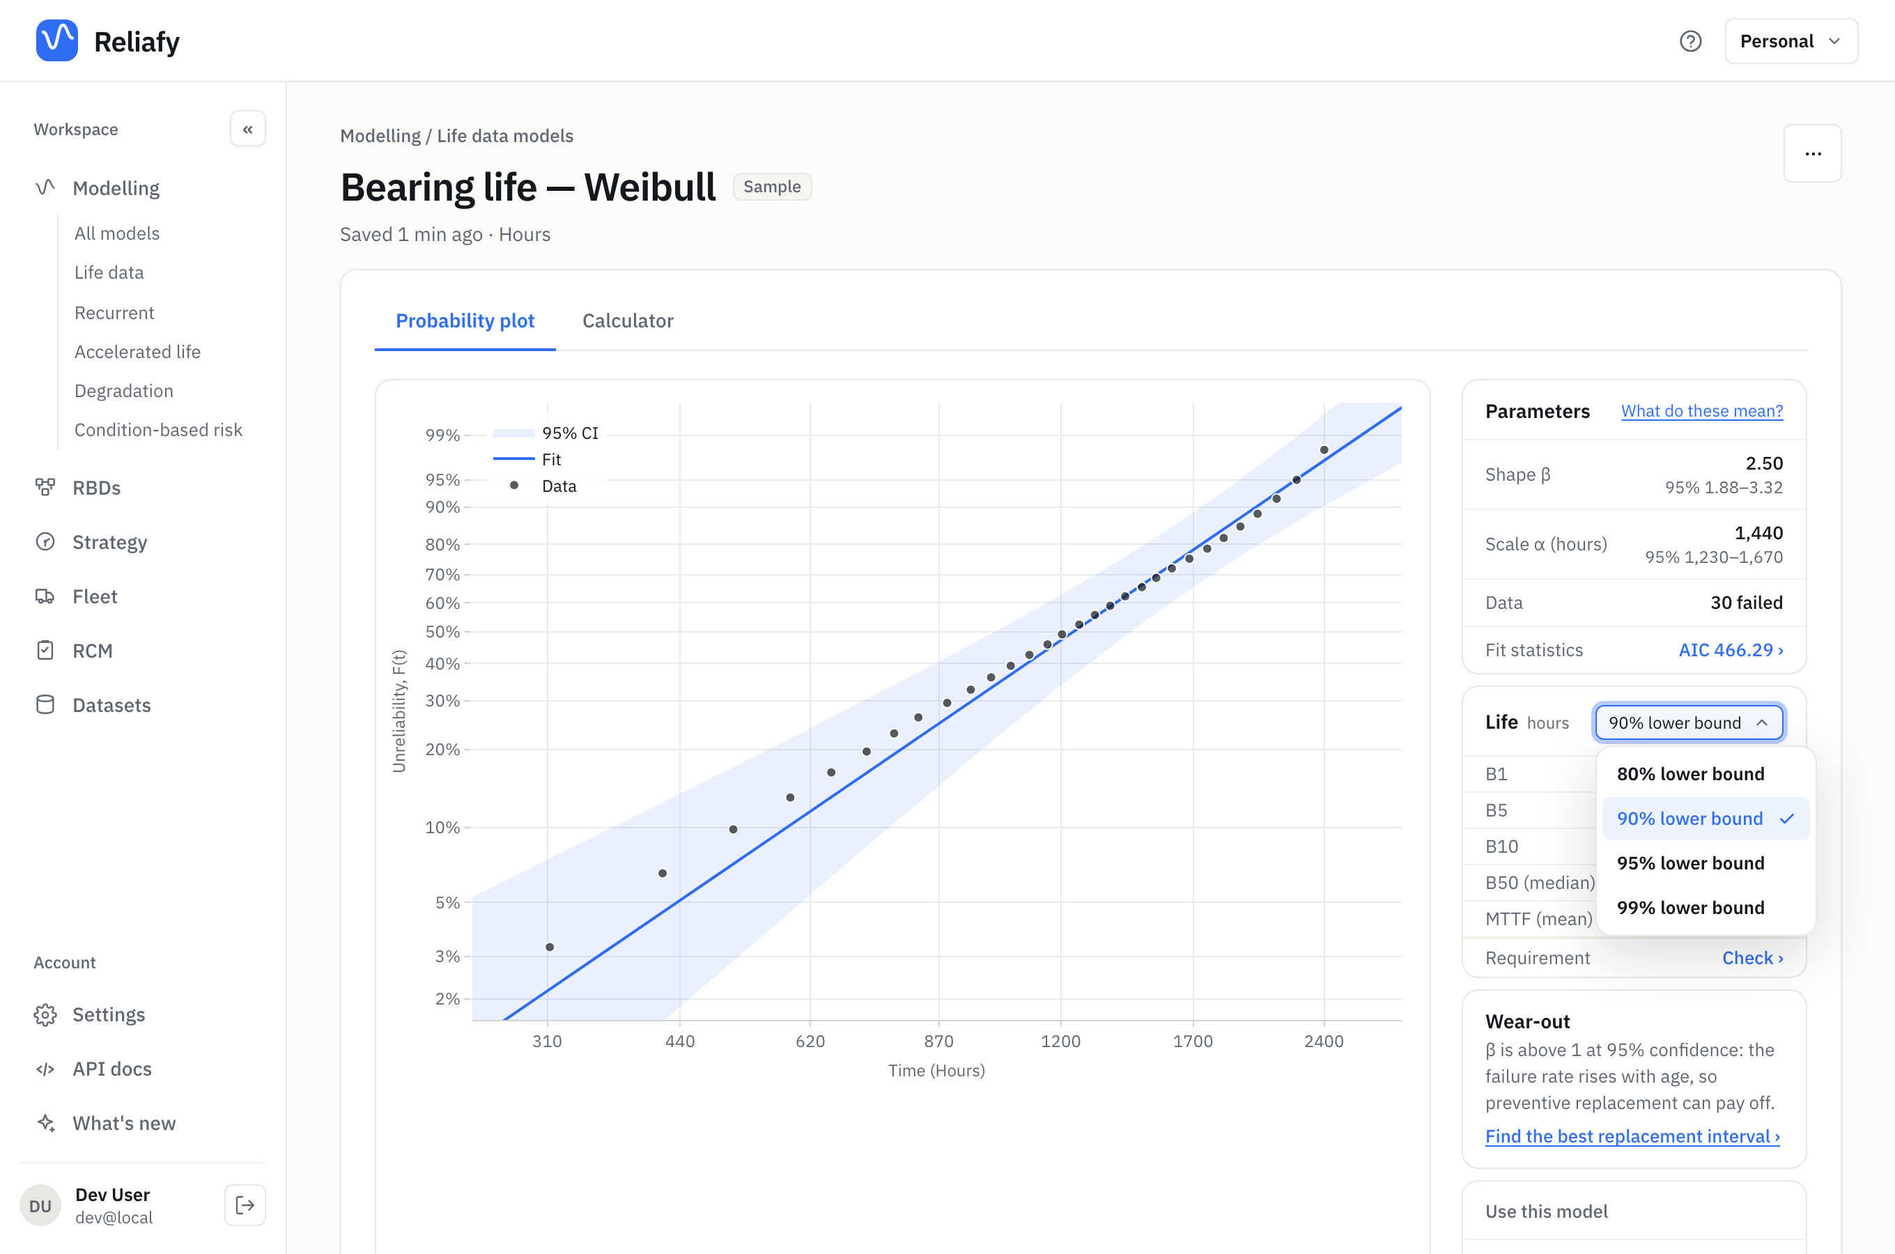Expand Fit statistics AIC 466.29
The height and width of the screenshot is (1254, 1895).
pyautogui.click(x=1731, y=650)
